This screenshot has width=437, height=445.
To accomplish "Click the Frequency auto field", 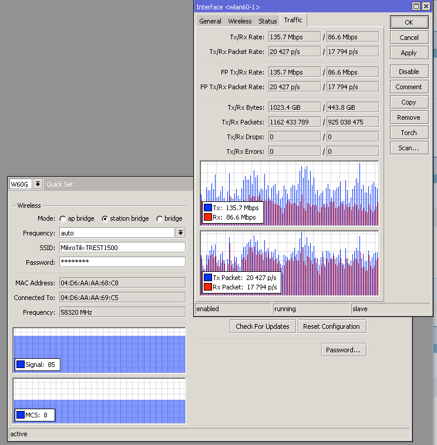I will point(117,233).
